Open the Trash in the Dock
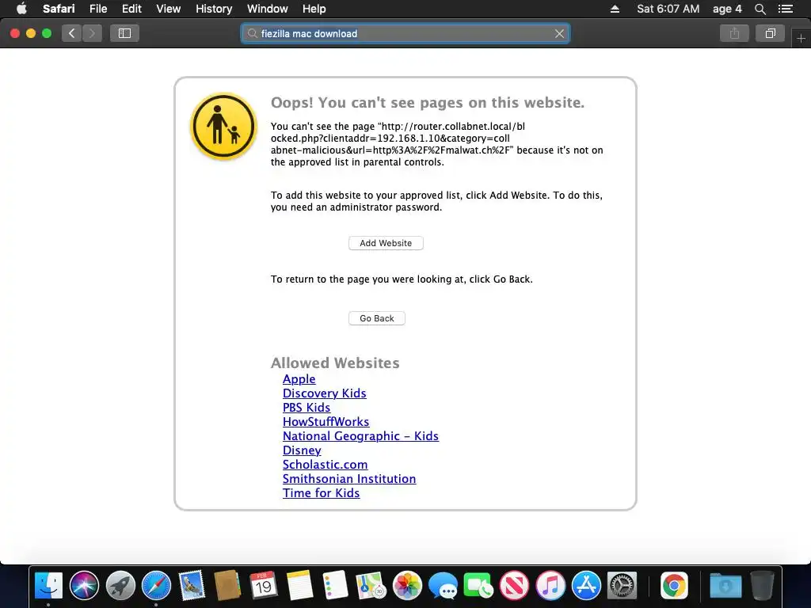Screen dimensions: 811x608 (763, 586)
